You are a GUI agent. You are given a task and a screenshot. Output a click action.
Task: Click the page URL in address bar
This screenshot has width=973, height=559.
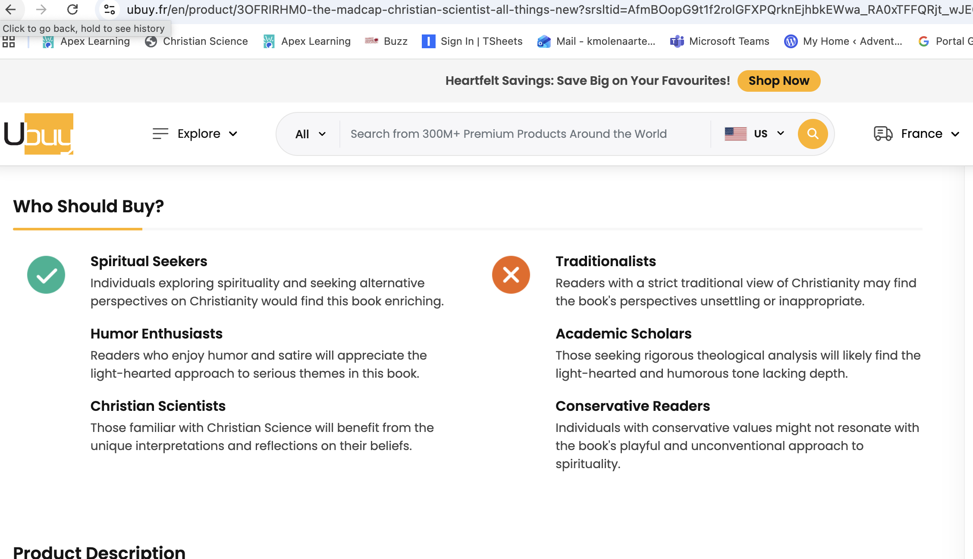[518, 9]
